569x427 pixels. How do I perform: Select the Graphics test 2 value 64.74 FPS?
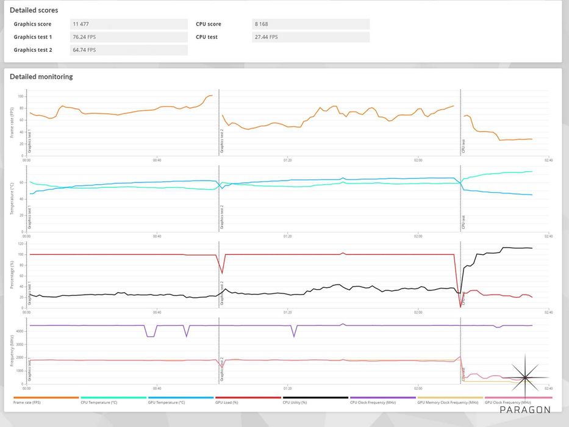pyautogui.click(x=129, y=50)
